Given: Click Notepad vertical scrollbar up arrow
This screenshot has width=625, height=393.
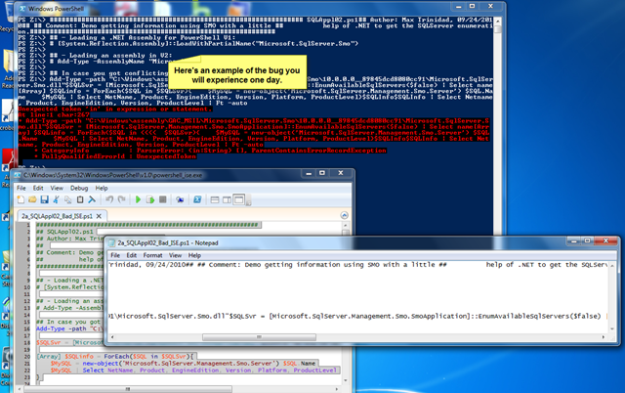Looking at the screenshot, I should 612,265.
